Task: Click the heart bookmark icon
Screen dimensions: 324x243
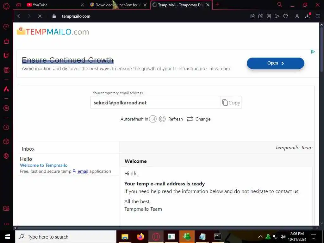Action: [x=285, y=16]
